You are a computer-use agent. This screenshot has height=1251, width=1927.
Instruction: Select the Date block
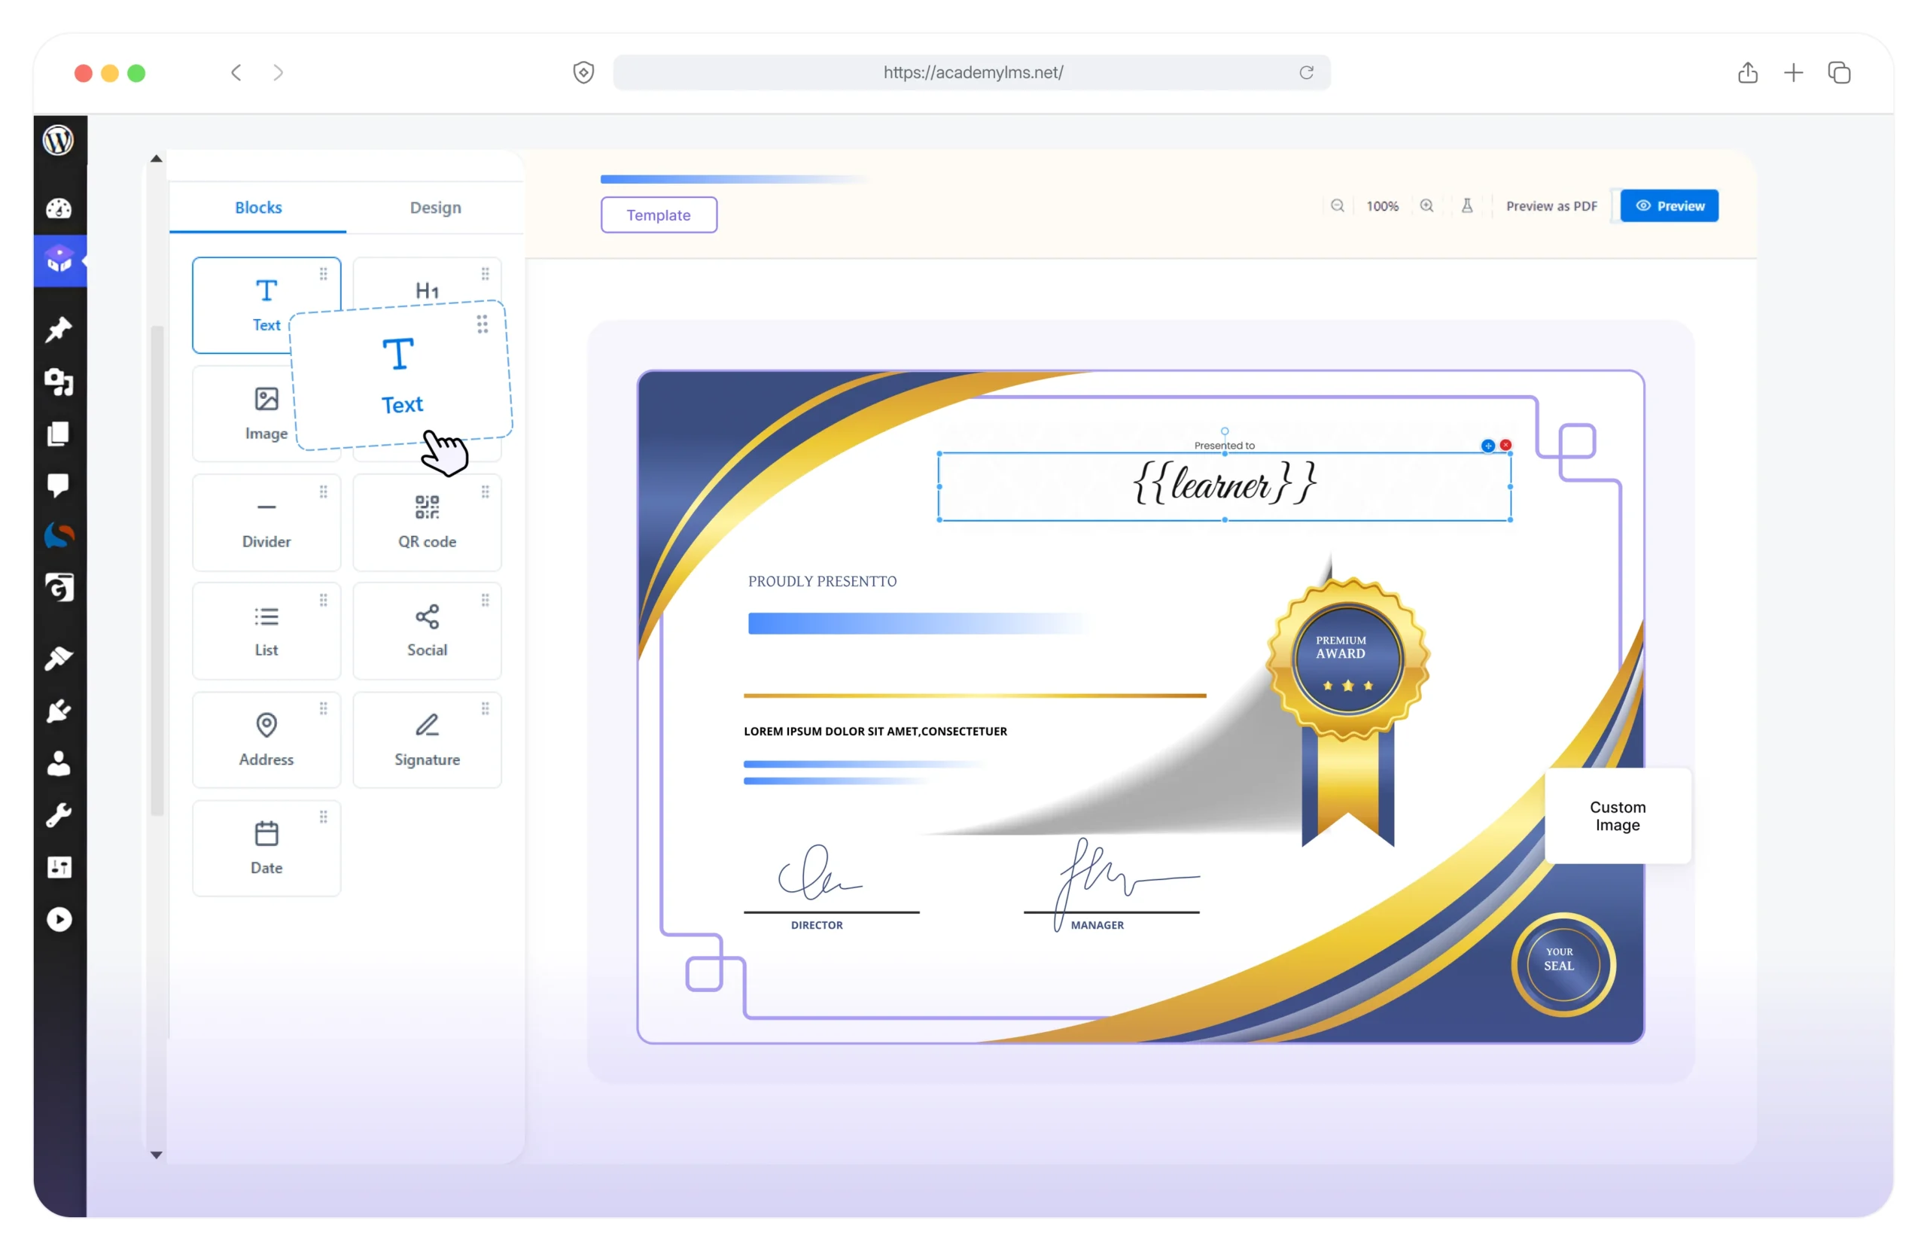click(266, 848)
